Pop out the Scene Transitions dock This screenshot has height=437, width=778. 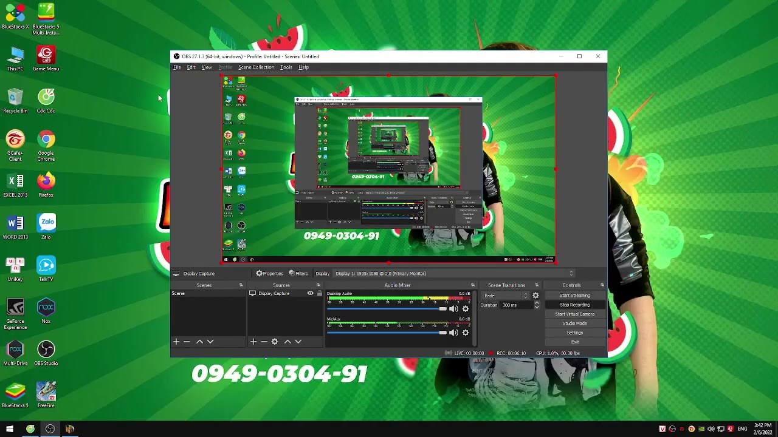[537, 285]
